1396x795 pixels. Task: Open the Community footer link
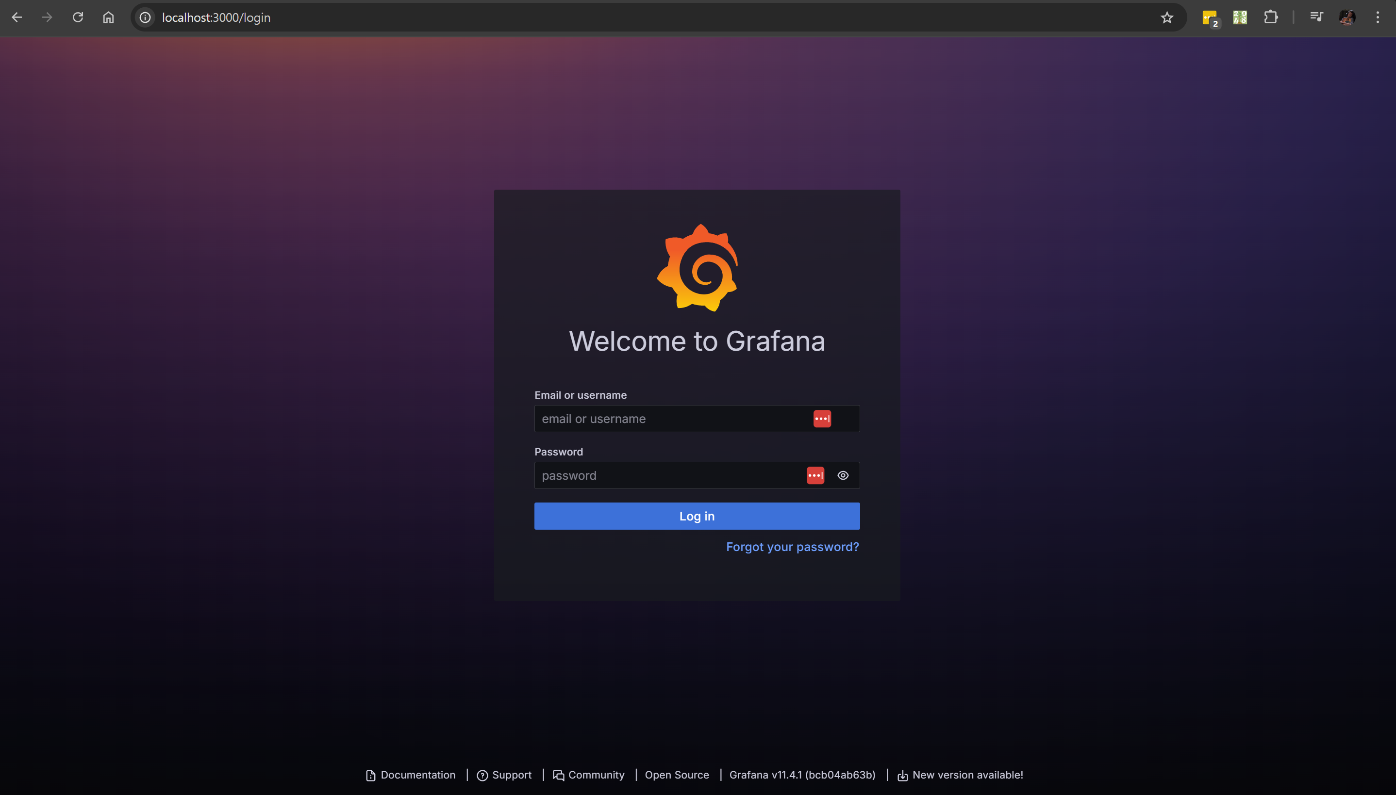(588, 775)
